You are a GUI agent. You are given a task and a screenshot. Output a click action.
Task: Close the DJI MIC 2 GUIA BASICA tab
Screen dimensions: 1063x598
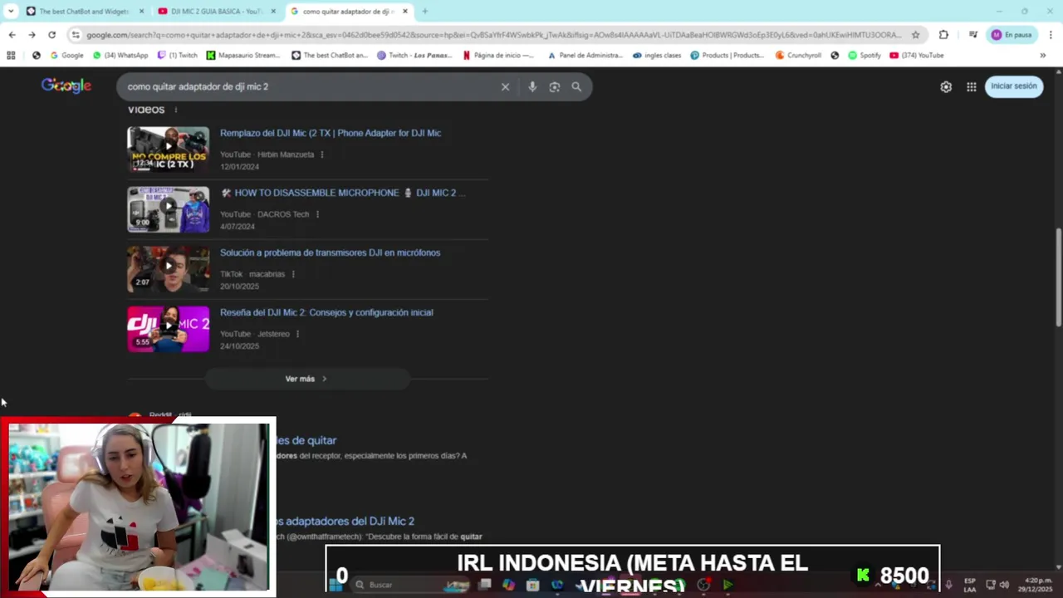(273, 12)
